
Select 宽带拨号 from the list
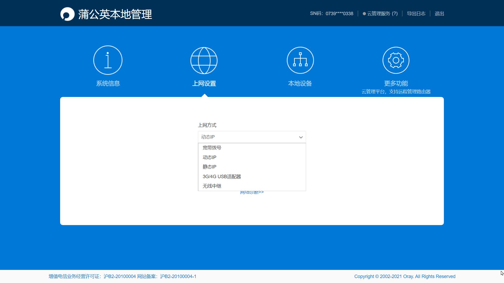pos(212,148)
